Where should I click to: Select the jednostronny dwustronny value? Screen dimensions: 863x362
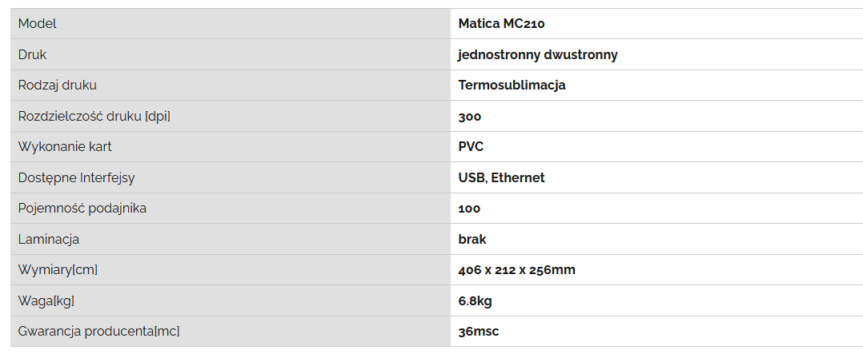pos(538,54)
